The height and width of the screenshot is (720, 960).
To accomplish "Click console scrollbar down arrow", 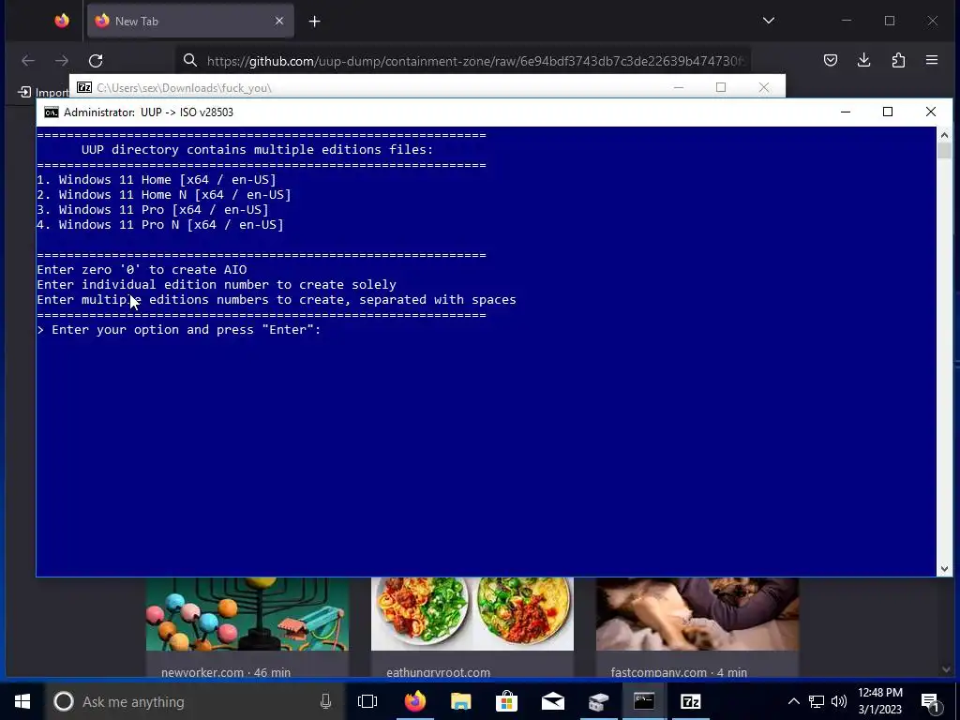I will (944, 569).
